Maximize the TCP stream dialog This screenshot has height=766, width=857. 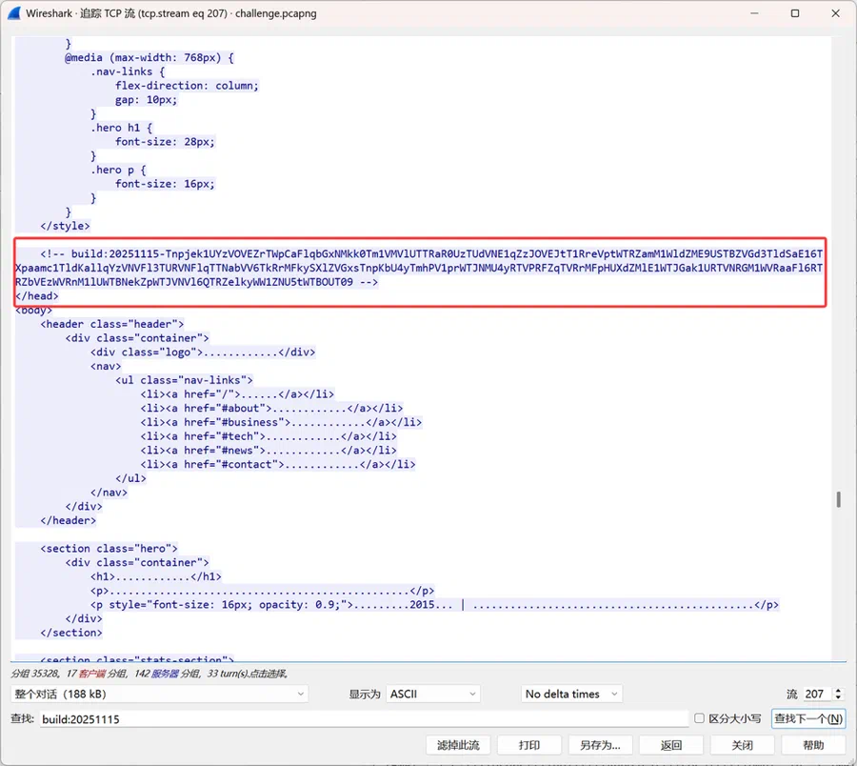click(795, 13)
